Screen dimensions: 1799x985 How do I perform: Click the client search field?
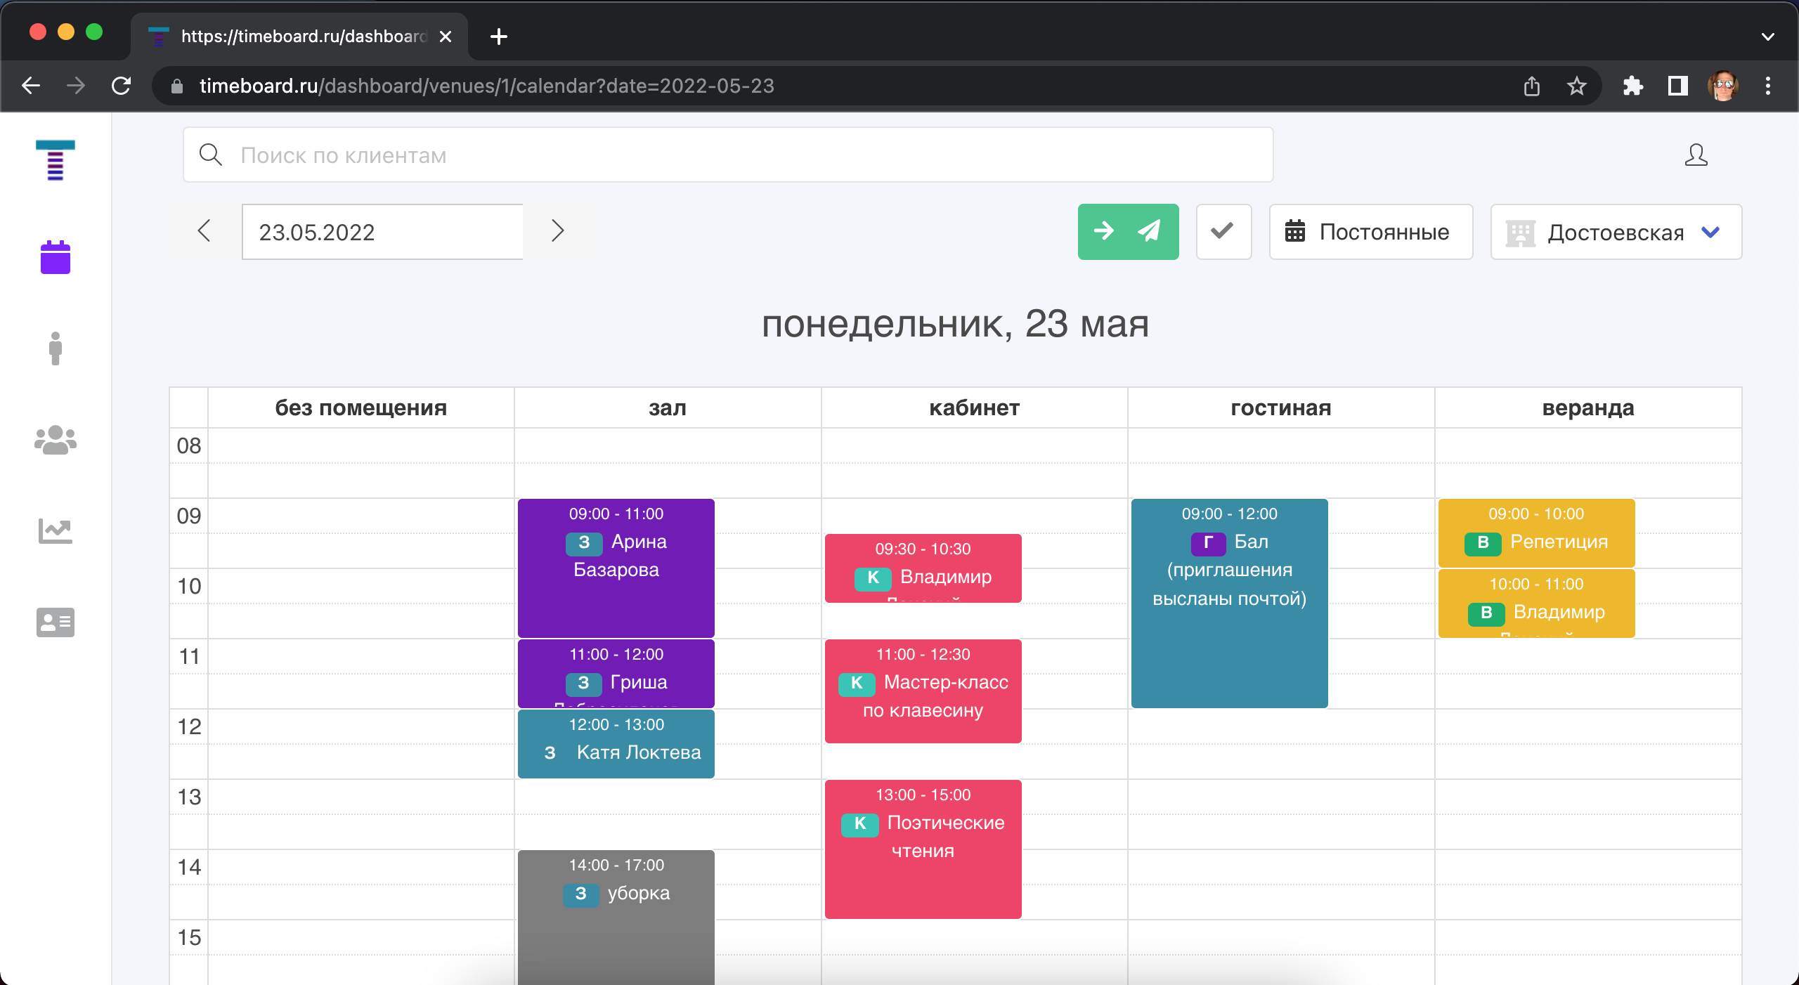click(x=728, y=155)
